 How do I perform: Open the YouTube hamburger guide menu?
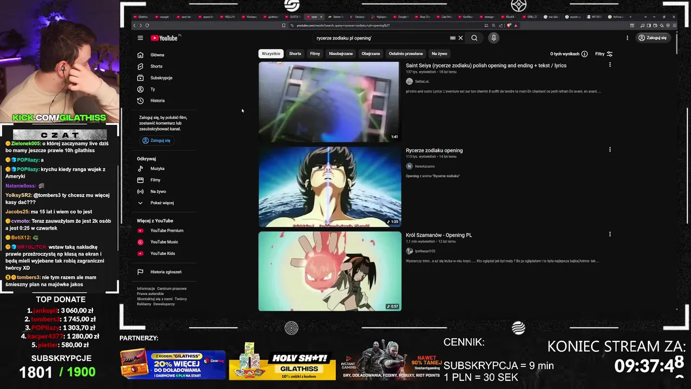(x=140, y=38)
